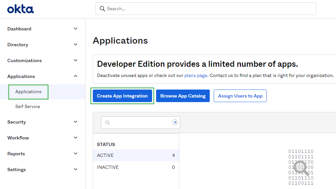The height and width of the screenshot is (189, 336).
Task: Expand the Customizations menu chevron
Action: 76,60
